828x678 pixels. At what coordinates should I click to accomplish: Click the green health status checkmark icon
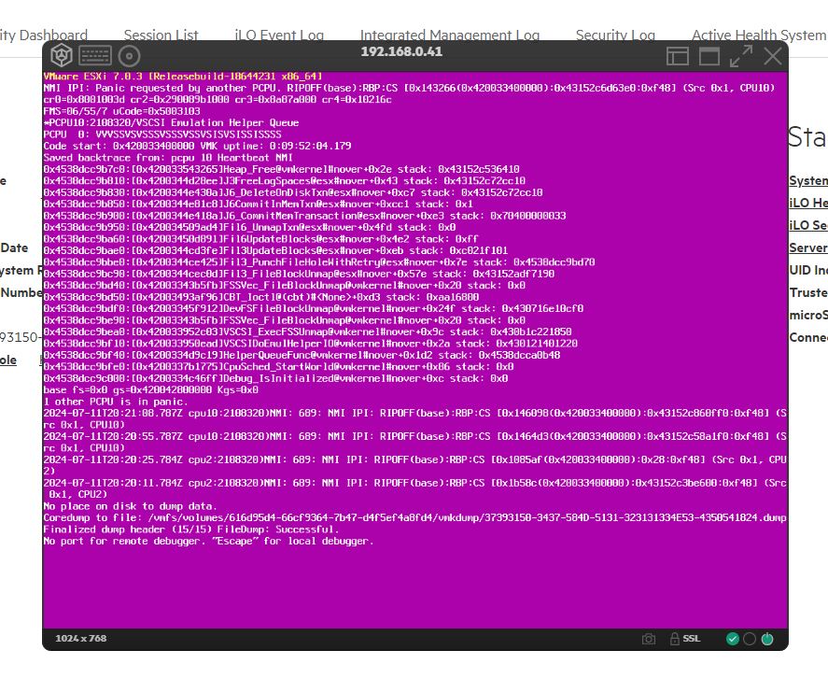[733, 639]
